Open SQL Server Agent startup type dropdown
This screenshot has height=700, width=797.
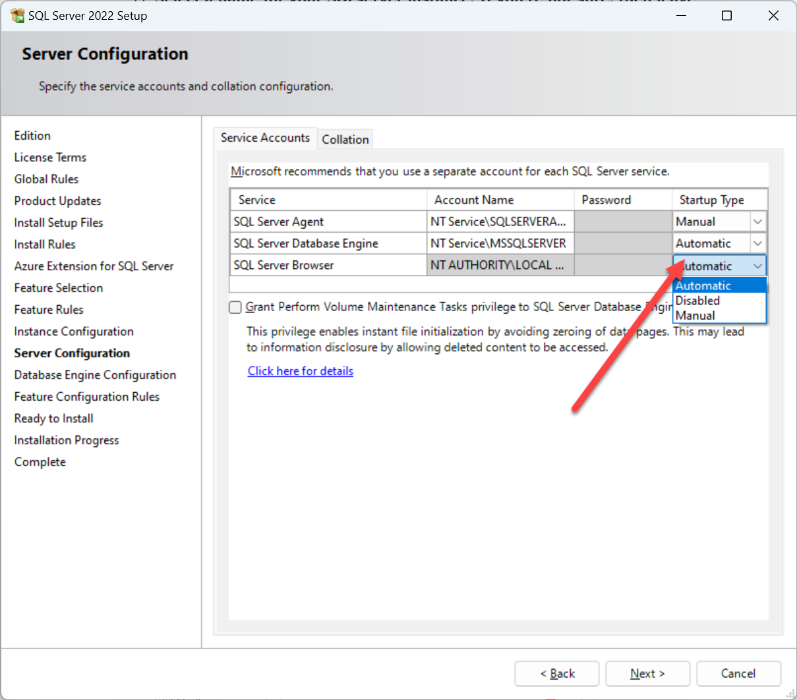point(758,221)
